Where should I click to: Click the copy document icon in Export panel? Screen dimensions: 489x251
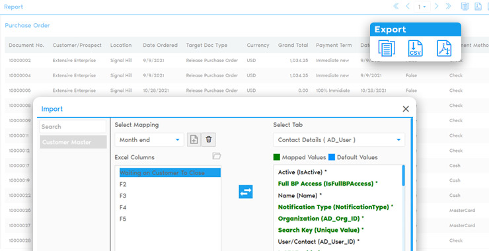[387, 49]
